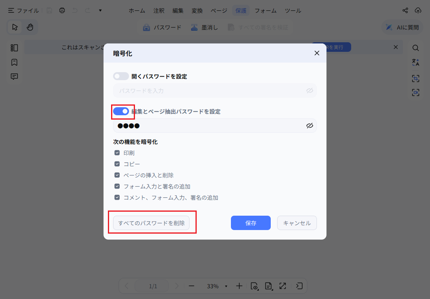Click すべてのパスワードを削除 button
430x299 pixels.
tap(151, 223)
